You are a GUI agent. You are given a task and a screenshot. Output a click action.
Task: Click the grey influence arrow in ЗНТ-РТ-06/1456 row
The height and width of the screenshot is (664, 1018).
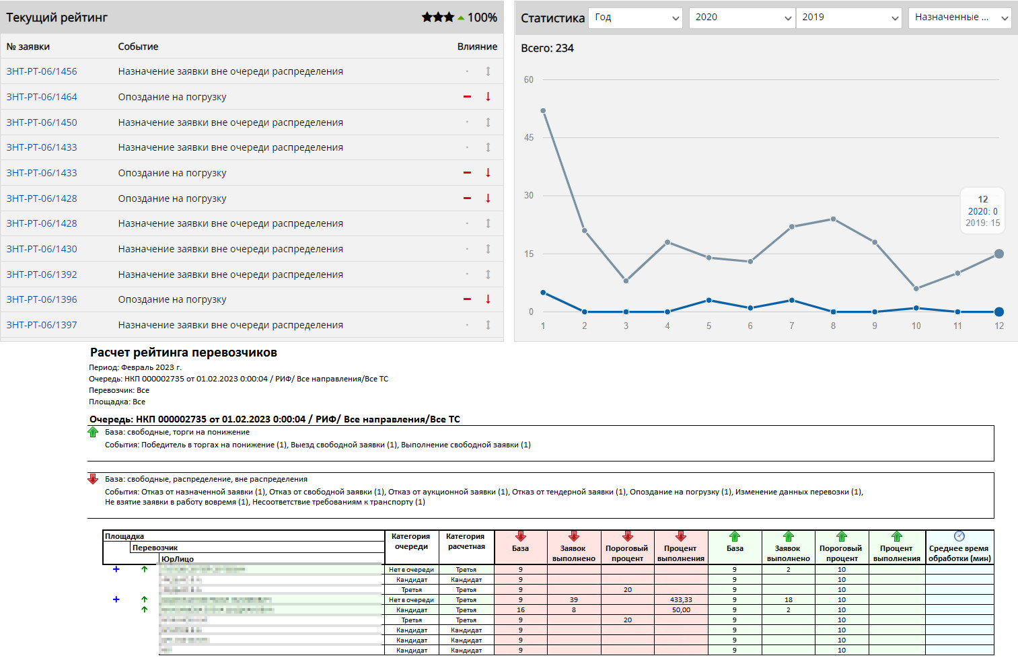[x=488, y=71]
